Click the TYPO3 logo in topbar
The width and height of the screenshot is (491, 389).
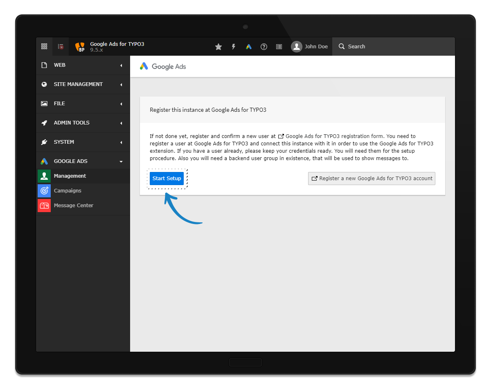click(80, 47)
